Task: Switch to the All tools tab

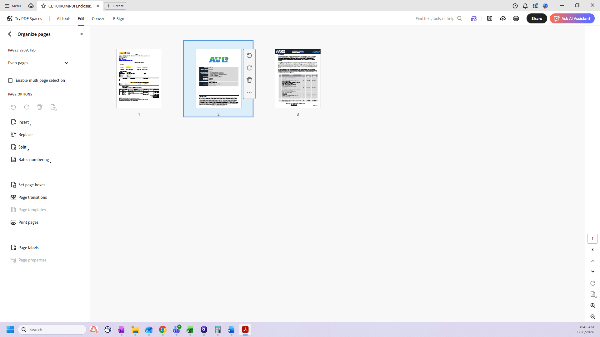Action: (x=63, y=18)
